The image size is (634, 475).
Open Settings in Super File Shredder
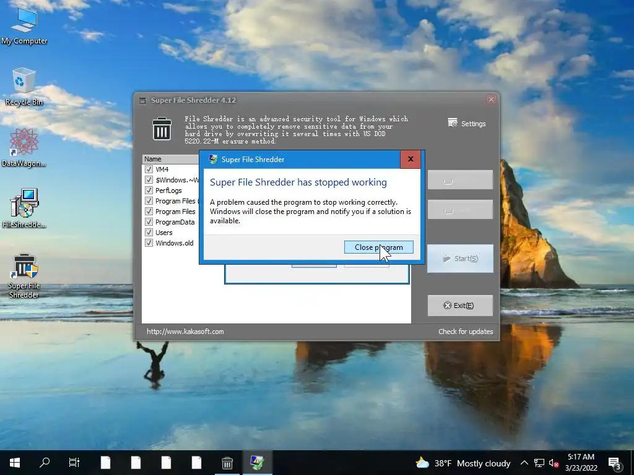click(x=467, y=123)
